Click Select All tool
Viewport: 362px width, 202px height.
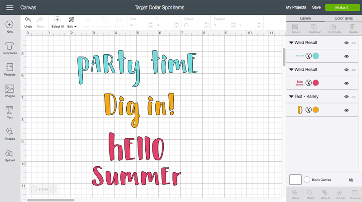click(x=58, y=22)
